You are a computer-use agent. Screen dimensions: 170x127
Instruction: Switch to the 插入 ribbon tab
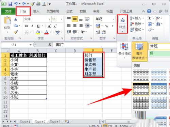[36, 11]
